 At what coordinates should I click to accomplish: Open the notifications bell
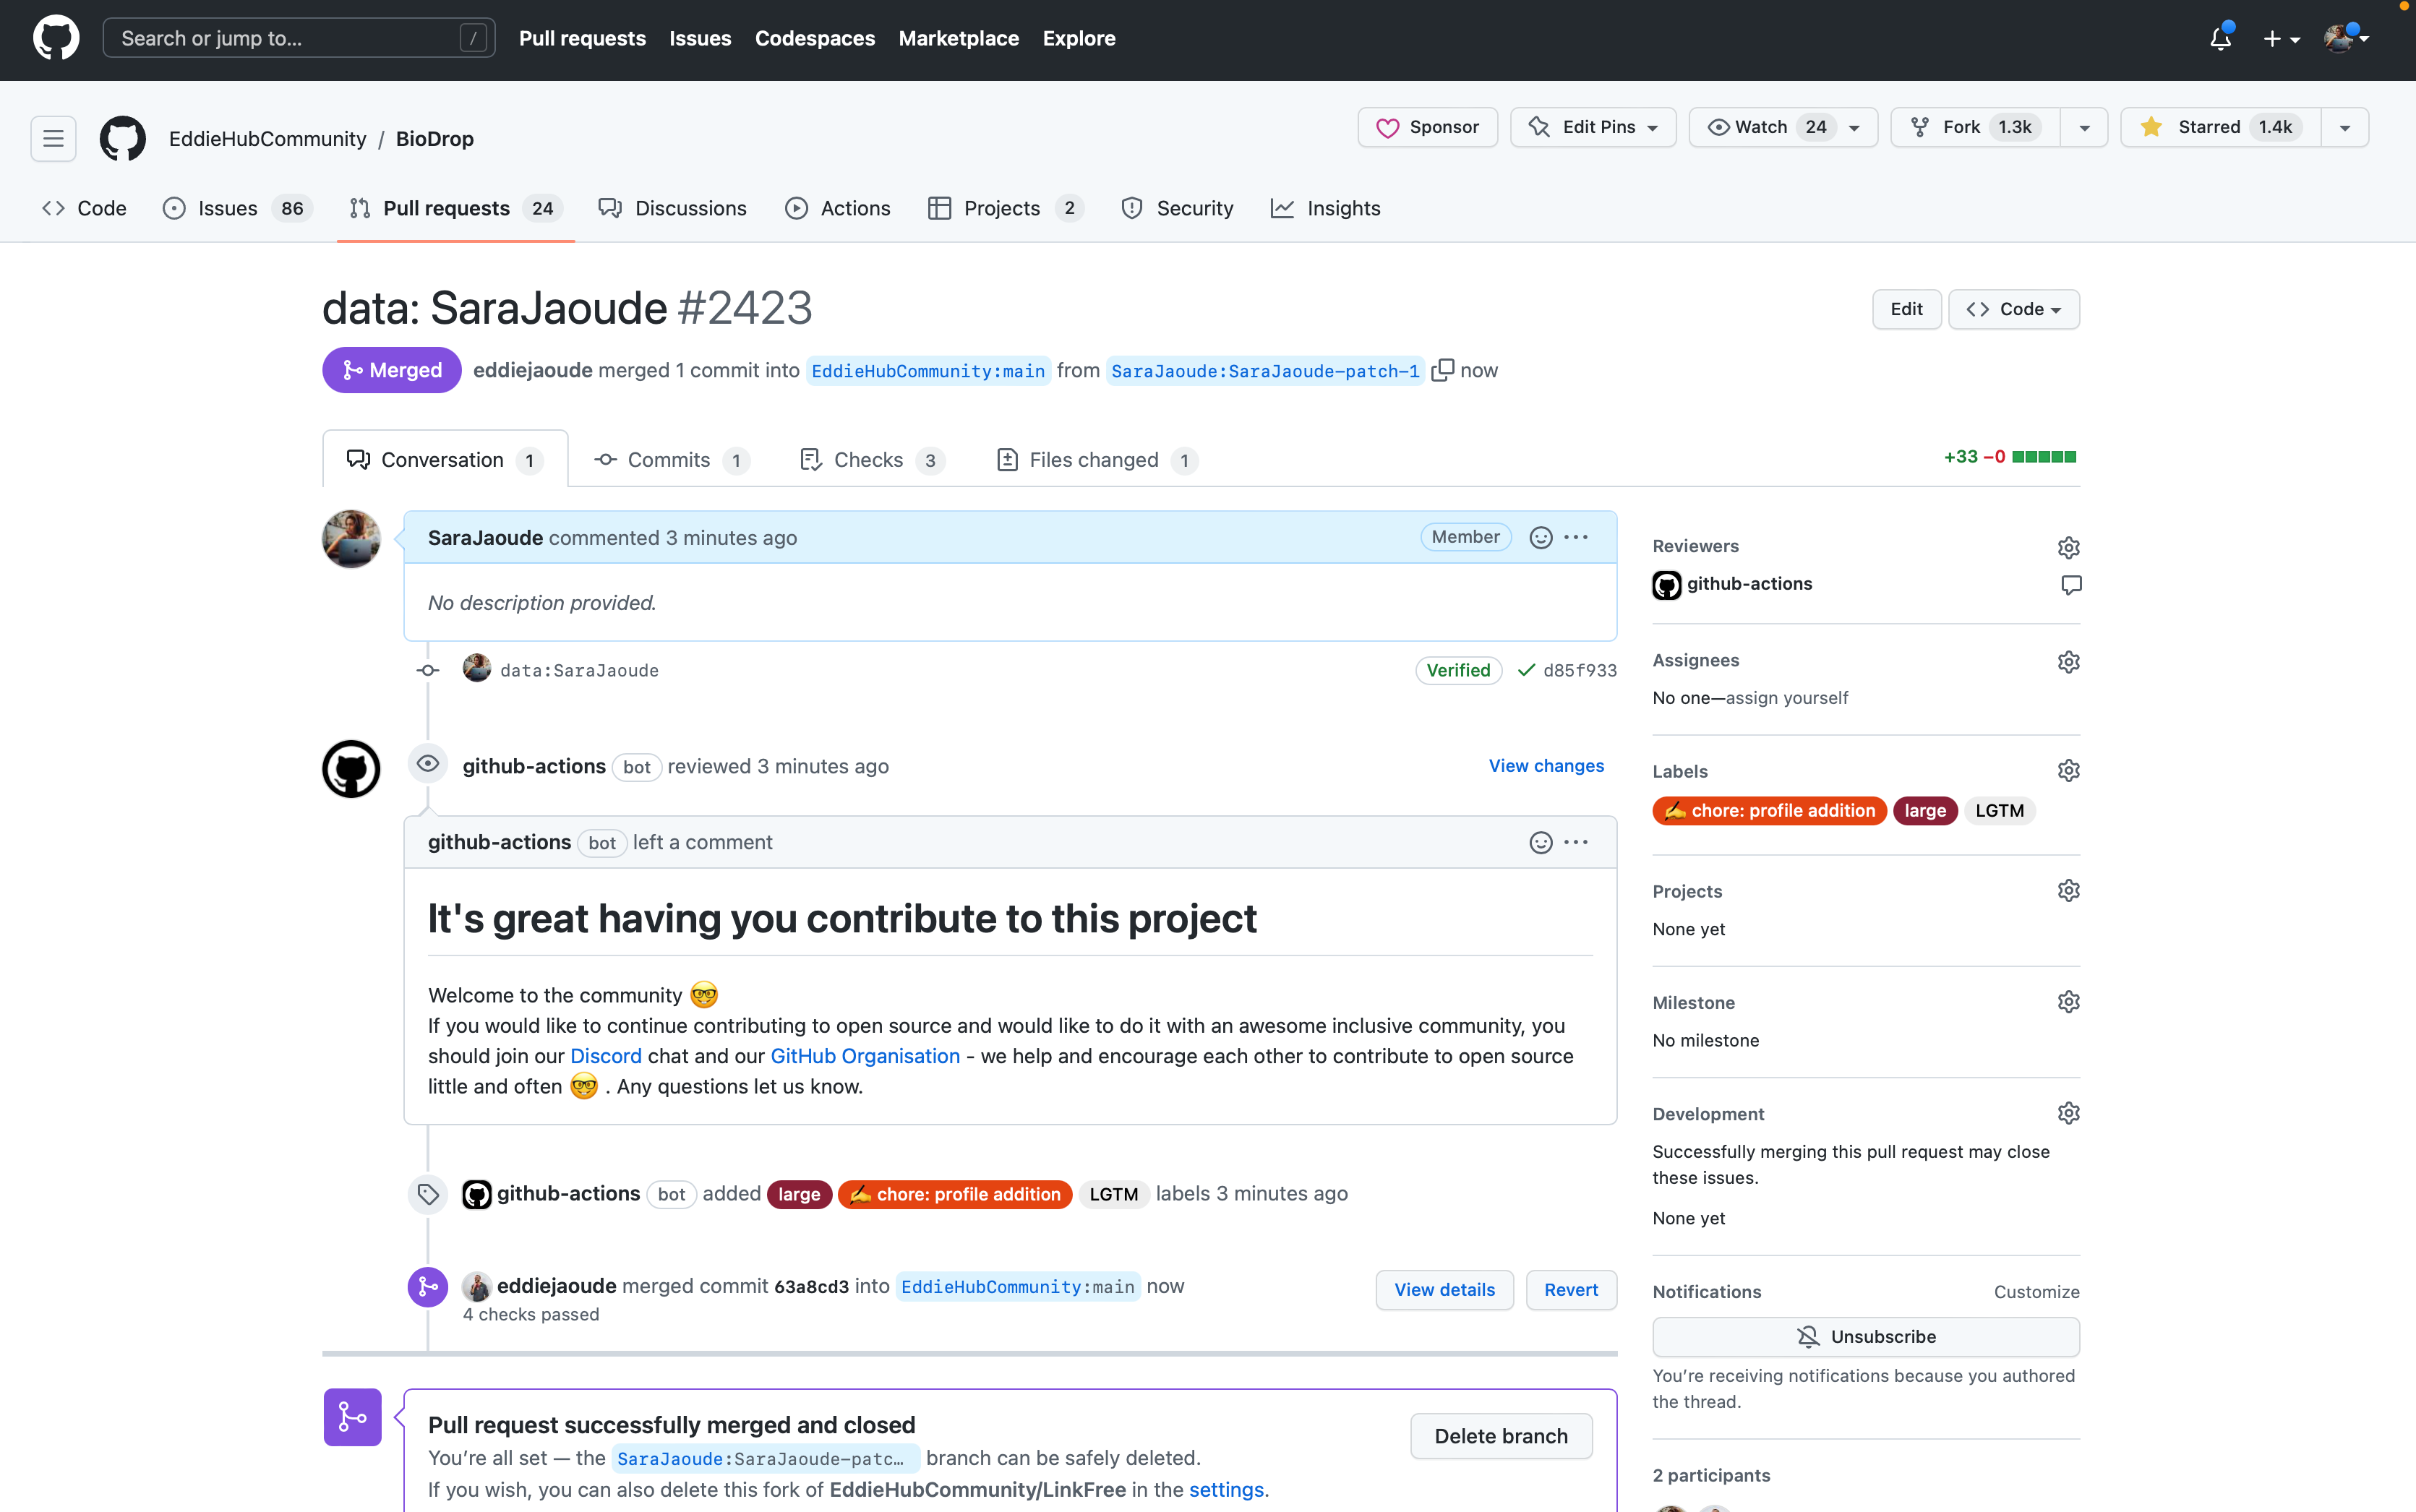(x=2219, y=38)
